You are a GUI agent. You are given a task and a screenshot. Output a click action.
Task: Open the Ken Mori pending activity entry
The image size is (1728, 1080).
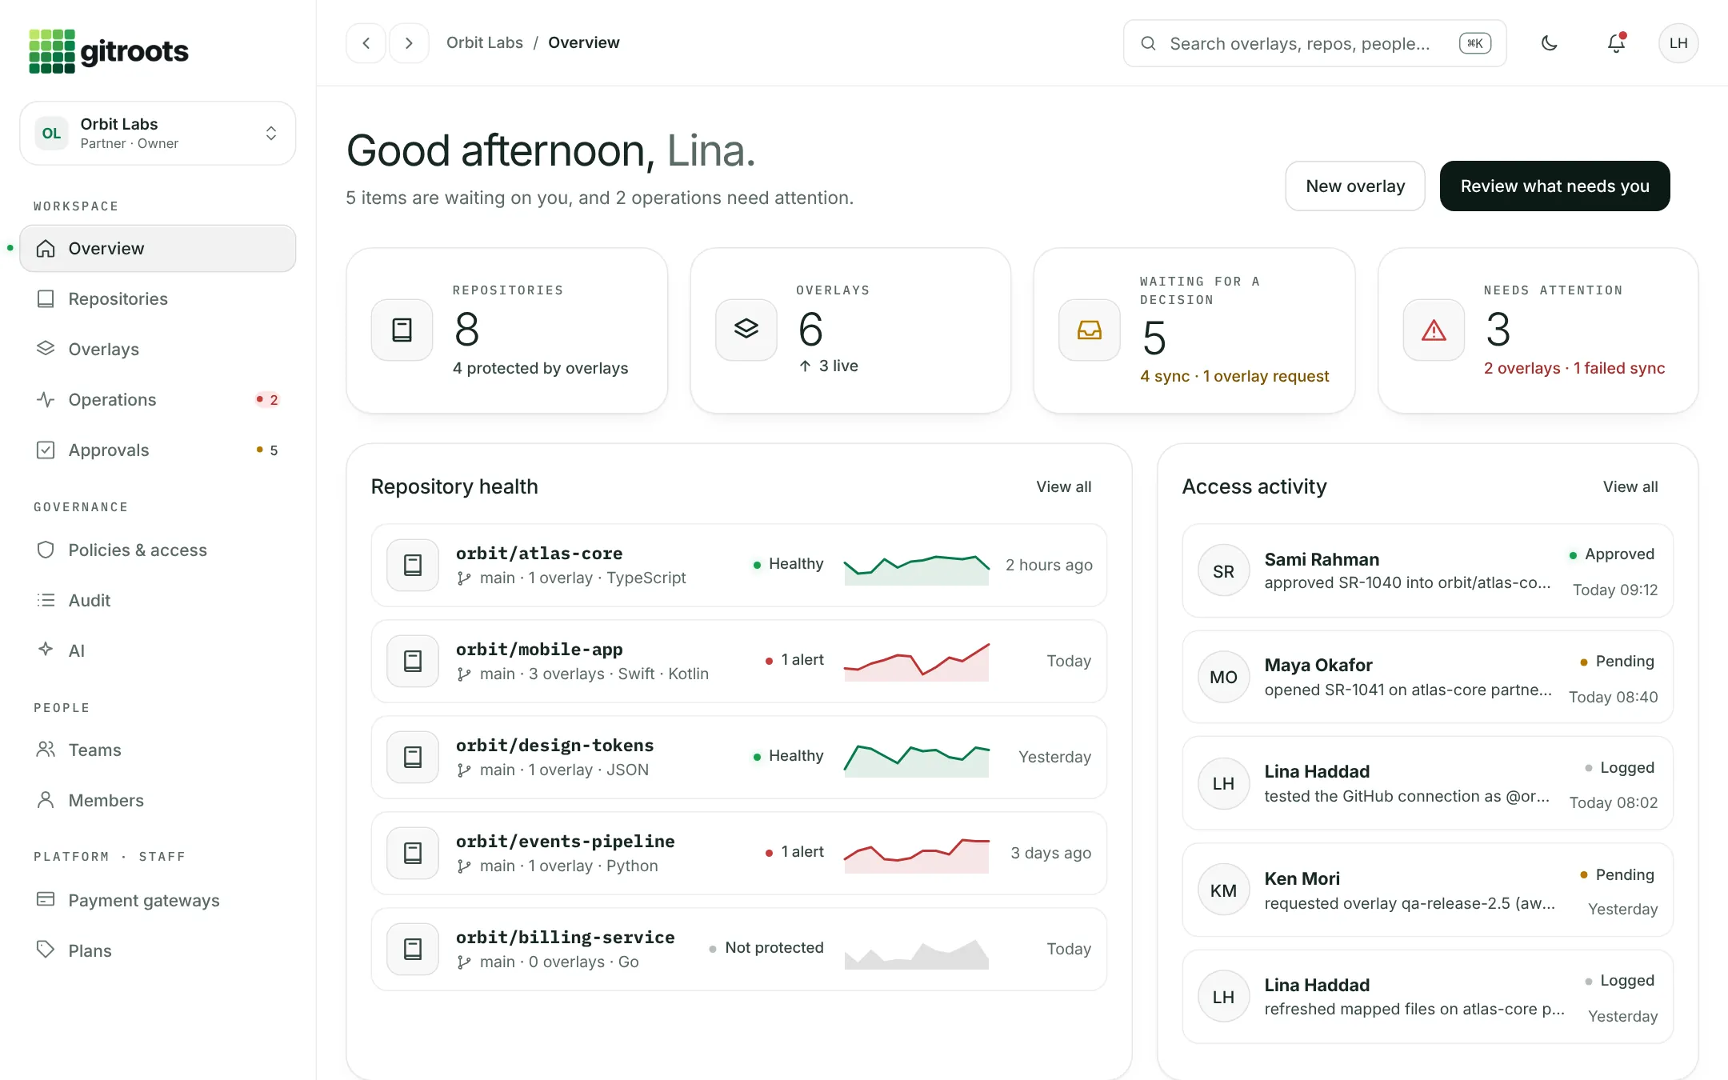[1427, 890]
